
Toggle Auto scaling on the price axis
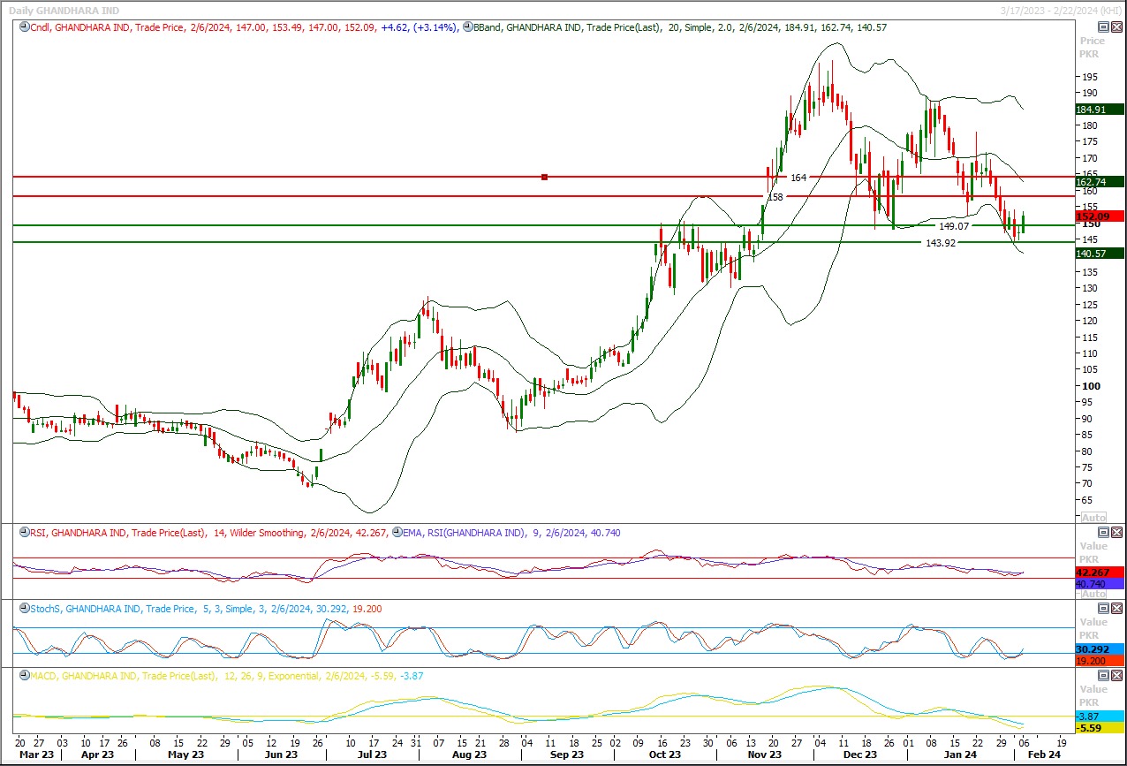[x=1093, y=518]
